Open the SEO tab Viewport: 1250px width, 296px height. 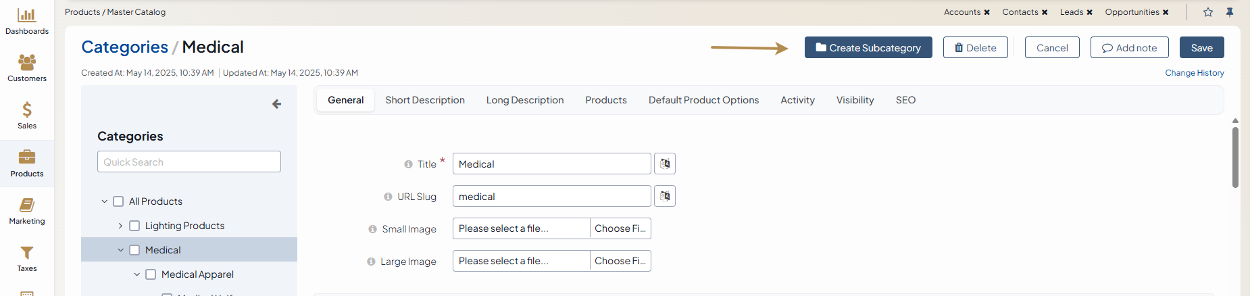click(x=905, y=100)
